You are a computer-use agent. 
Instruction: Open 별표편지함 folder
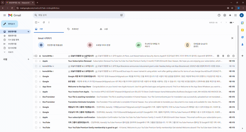point(15,36)
